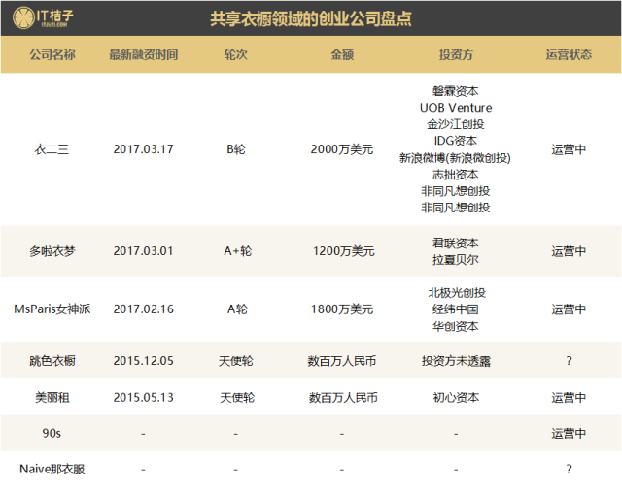Click investor 经纬中国

456,309
